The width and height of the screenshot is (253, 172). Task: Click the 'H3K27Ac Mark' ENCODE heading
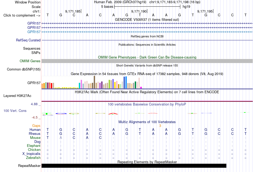tap(147, 92)
